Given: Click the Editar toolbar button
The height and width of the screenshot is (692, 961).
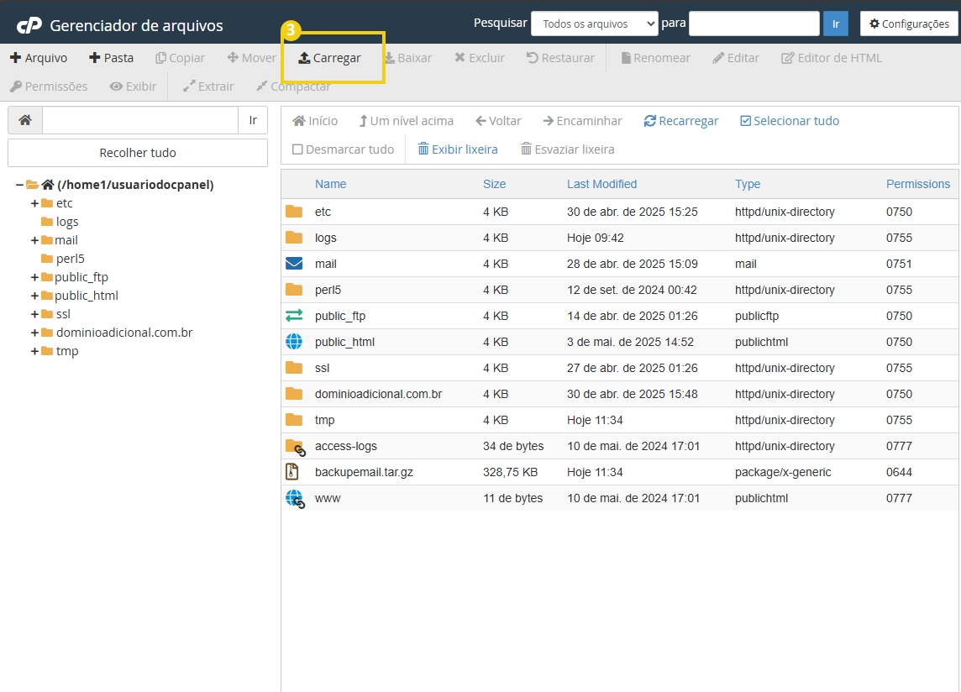Looking at the screenshot, I should pos(736,58).
